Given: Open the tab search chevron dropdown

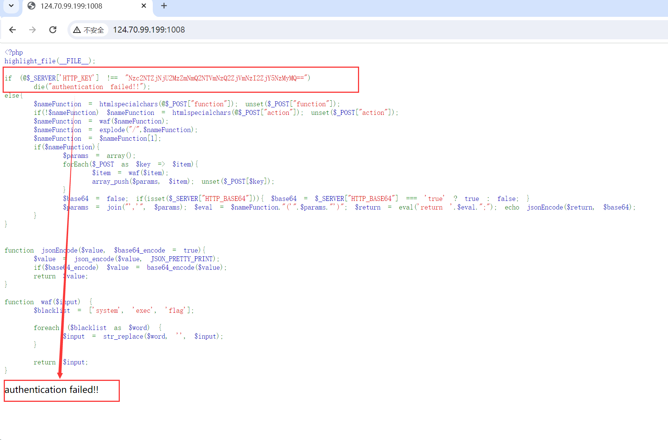Looking at the screenshot, I should click(x=11, y=6).
